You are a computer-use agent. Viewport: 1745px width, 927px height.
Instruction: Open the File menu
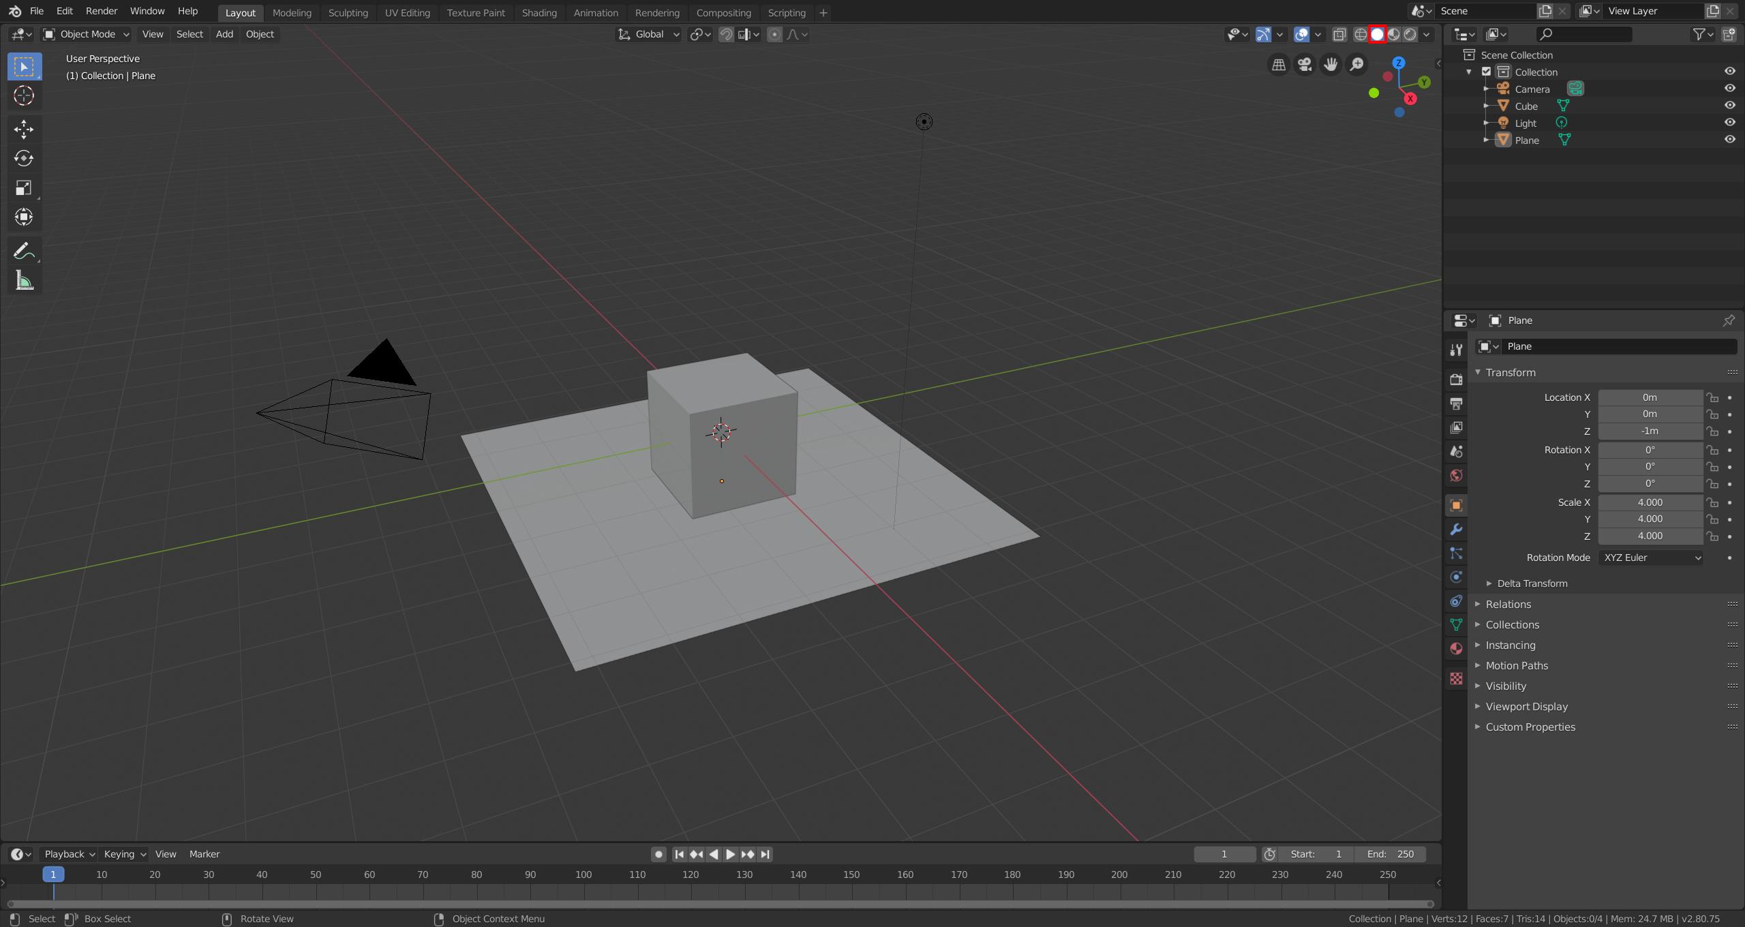pos(37,12)
